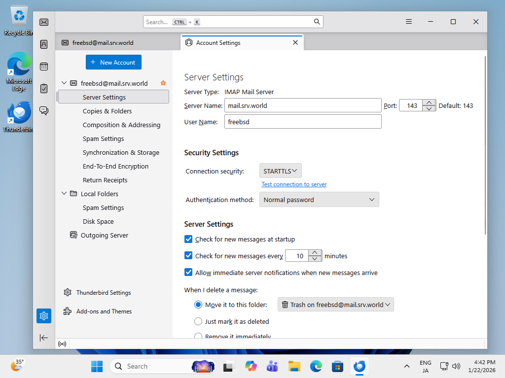Viewport: 505px width, 378px height.
Task: Select Composition & Addressing settings
Action: [121, 125]
